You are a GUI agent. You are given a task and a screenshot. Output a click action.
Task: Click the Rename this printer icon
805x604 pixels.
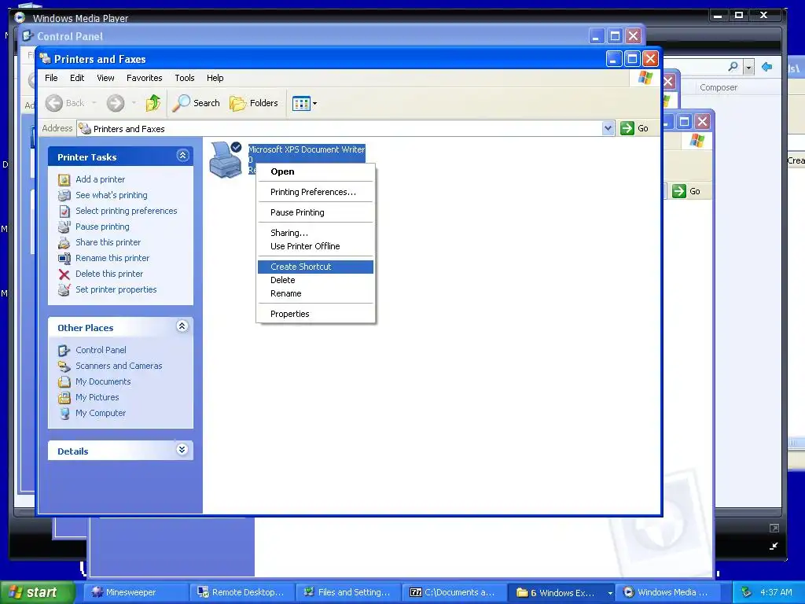[64, 258]
